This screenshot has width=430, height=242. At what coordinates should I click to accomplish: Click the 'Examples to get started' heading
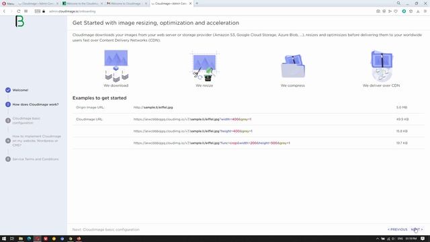point(99,98)
